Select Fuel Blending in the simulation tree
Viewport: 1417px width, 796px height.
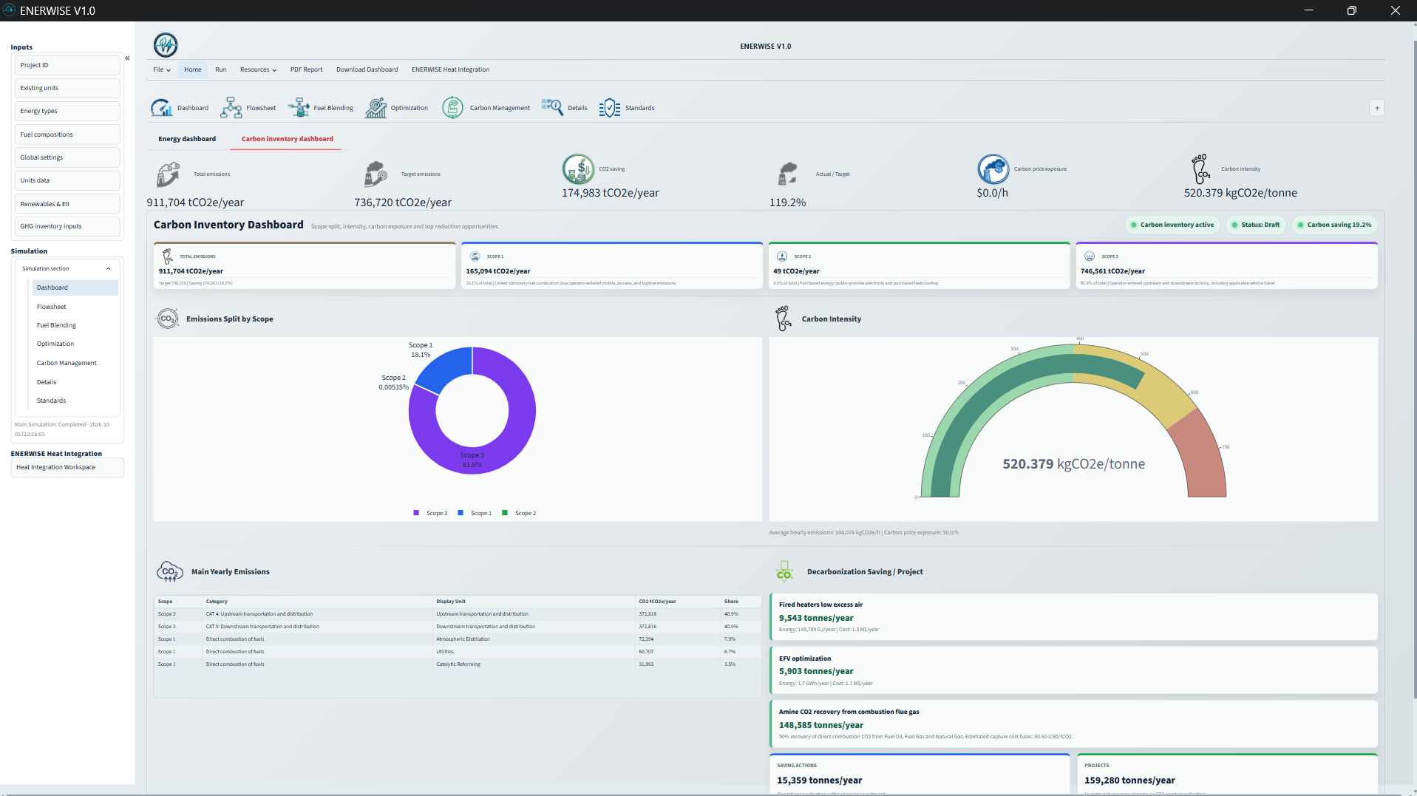(x=56, y=325)
